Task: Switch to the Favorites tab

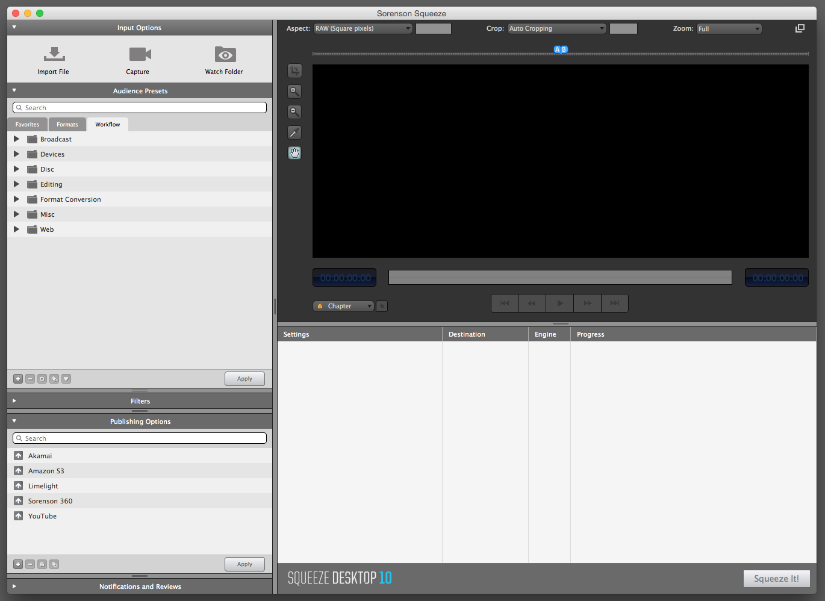Action: pyautogui.click(x=27, y=125)
